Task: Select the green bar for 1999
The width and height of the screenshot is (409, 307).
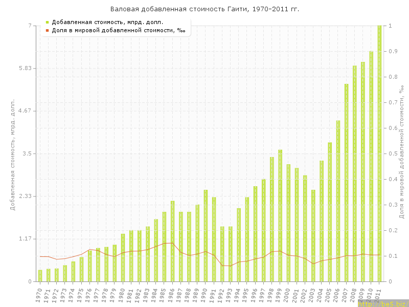Action: coord(280,215)
